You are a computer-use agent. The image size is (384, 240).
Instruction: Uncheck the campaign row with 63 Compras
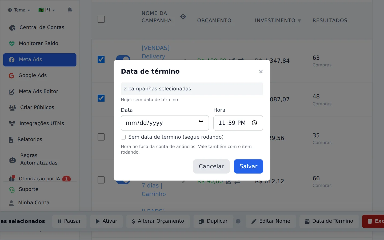101,59
